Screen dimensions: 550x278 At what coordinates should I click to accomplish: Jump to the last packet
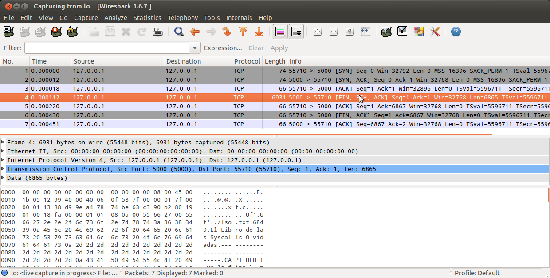tap(259, 32)
